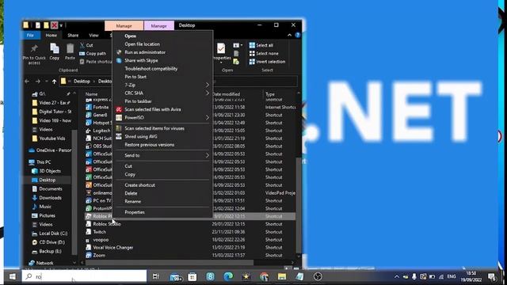507x285 pixels.
Task: Click the red X quick access toolbar icon
Action: pos(55,25)
